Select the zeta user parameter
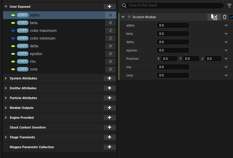 (34, 69)
